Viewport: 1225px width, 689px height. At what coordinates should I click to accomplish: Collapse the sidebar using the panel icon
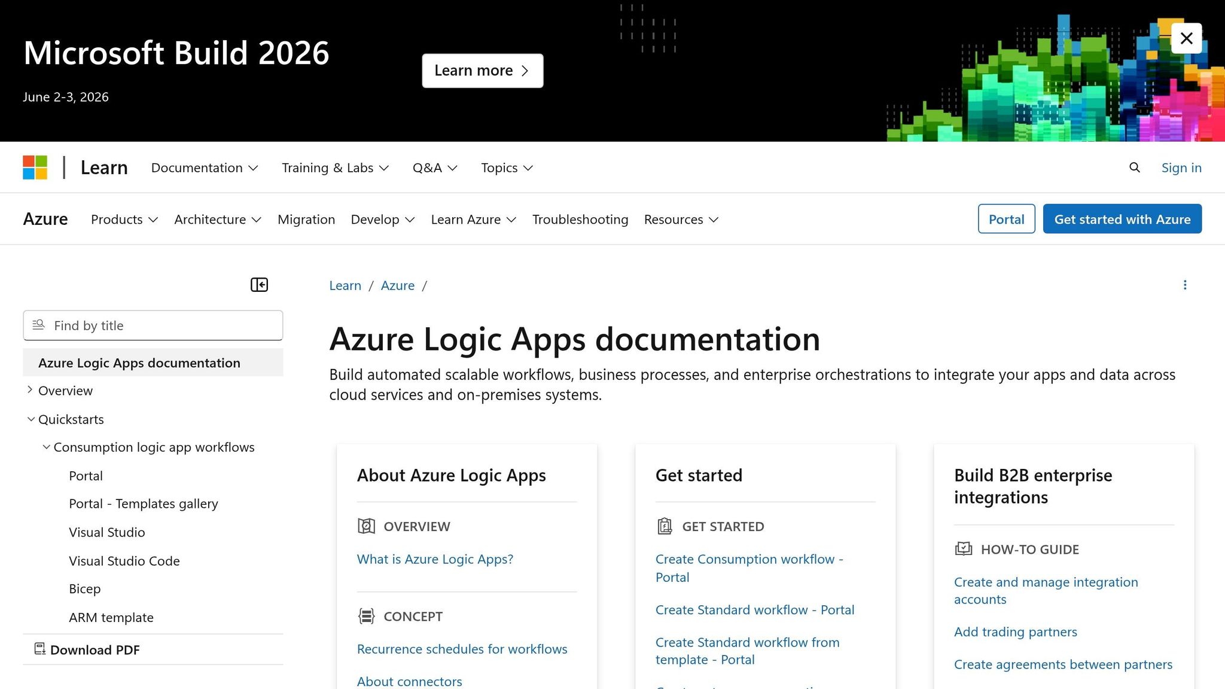tap(259, 285)
